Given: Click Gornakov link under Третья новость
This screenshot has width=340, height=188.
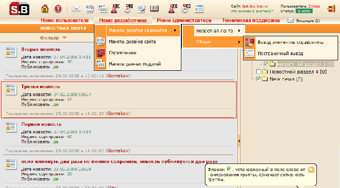Looking at the screenshot, I should pyautogui.click(x=118, y=114).
